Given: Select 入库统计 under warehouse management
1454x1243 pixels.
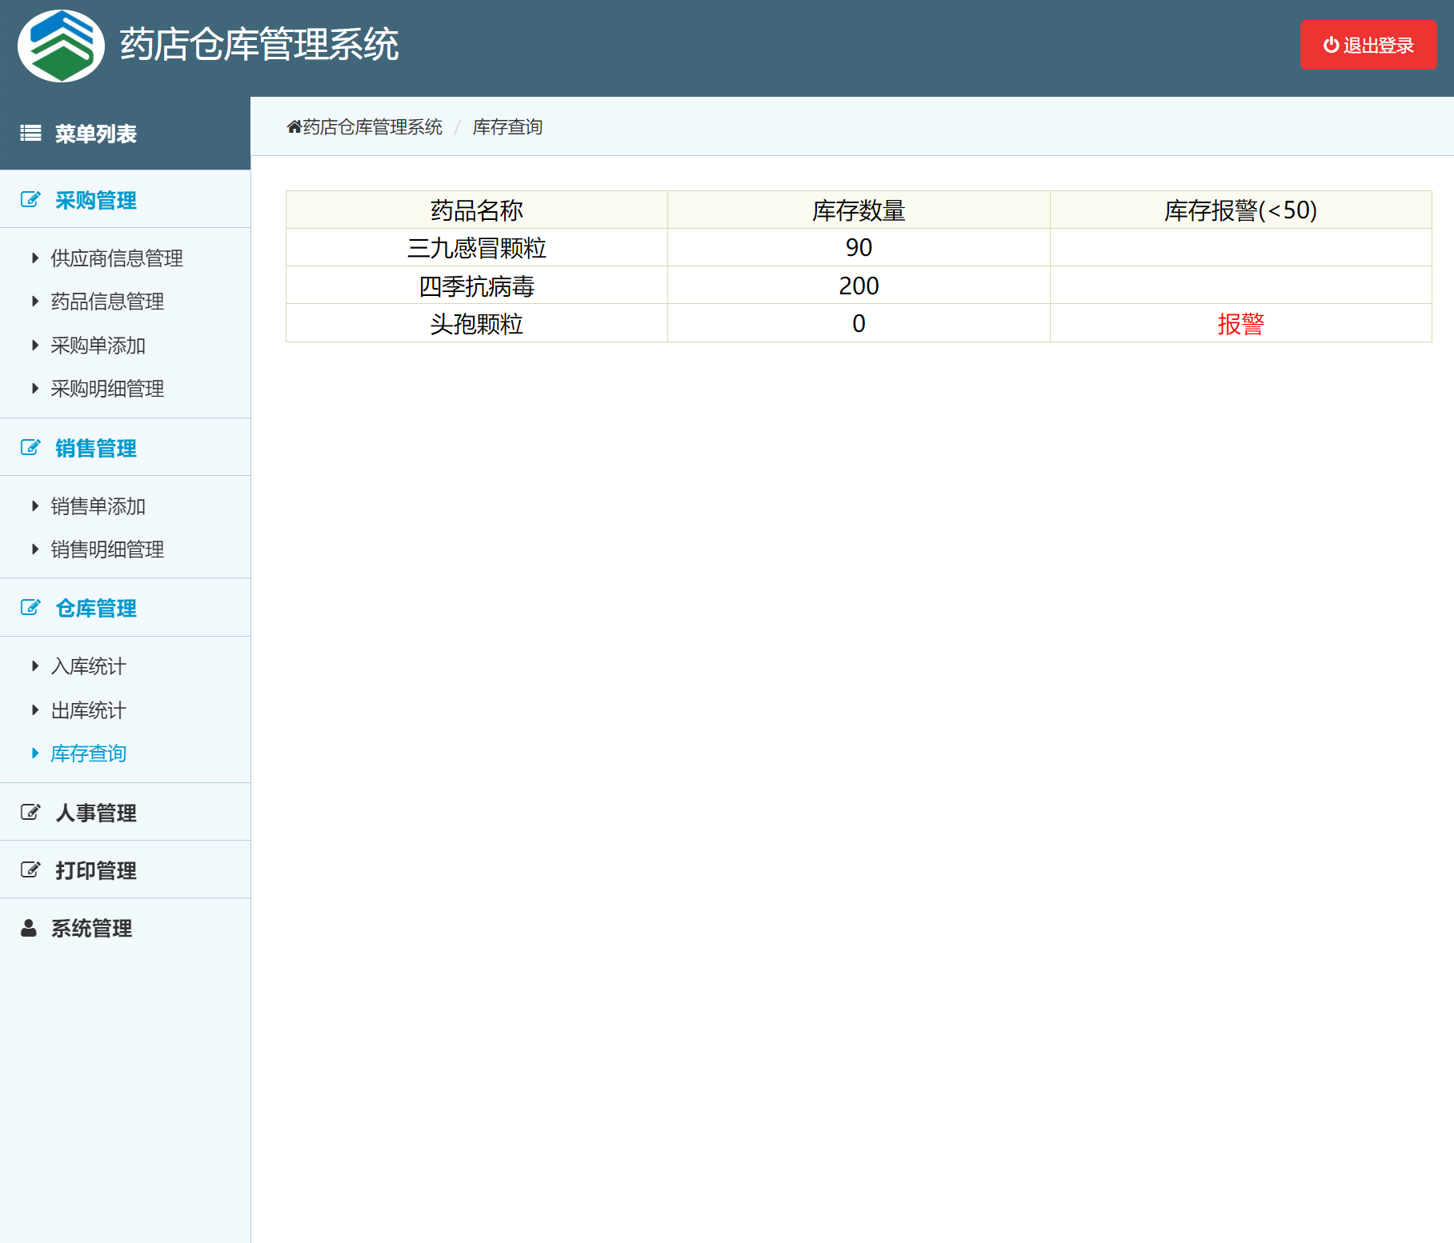Looking at the screenshot, I should coord(88,666).
